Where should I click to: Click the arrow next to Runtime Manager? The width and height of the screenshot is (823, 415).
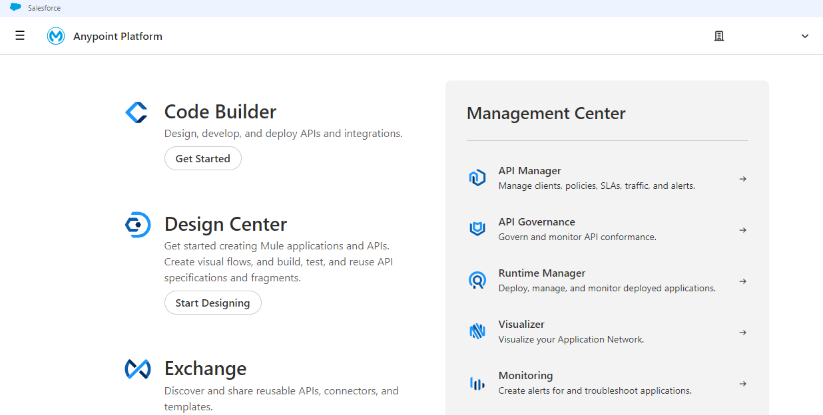[x=742, y=281]
